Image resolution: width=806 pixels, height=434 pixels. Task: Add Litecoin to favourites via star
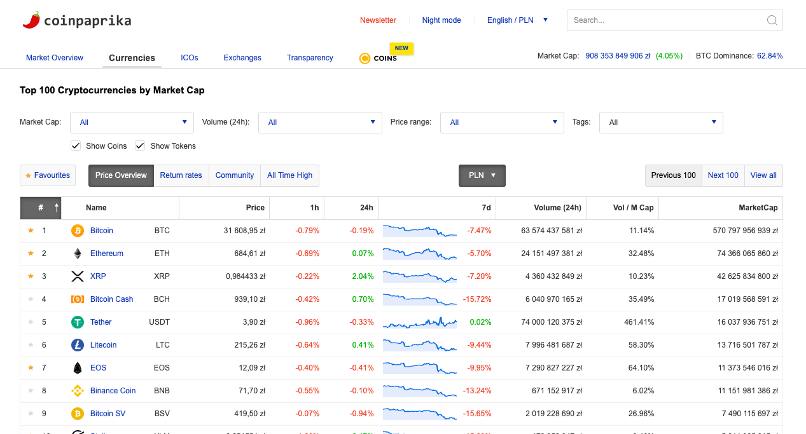[x=31, y=344]
